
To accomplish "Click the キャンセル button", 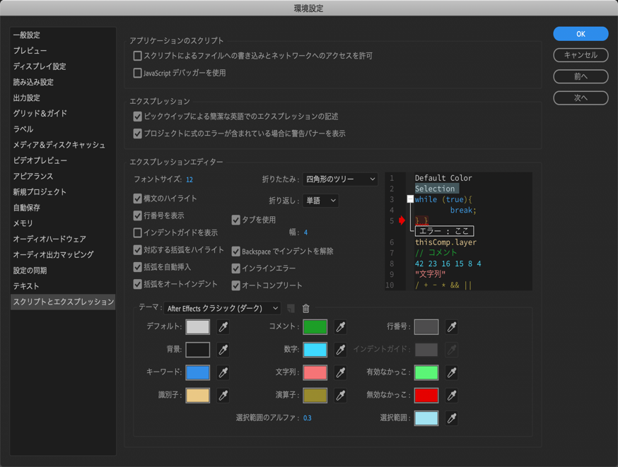I will point(581,55).
